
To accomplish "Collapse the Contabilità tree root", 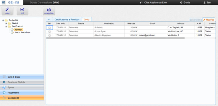I will tap(3, 20).
